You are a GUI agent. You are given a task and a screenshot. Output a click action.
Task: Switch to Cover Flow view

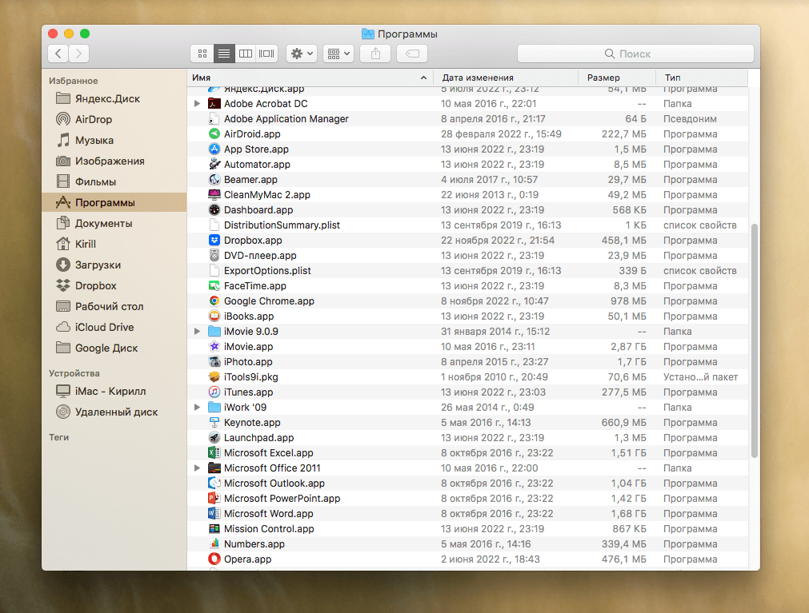(267, 54)
